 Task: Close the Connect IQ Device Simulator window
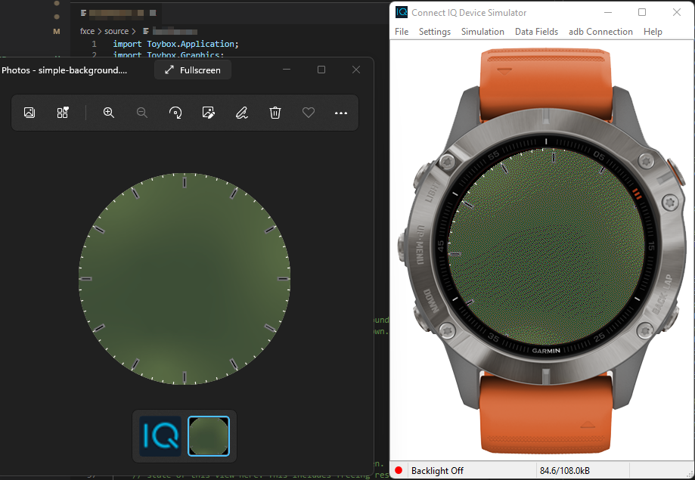(676, 12)
